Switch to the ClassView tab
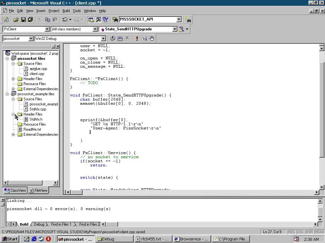This screenshot has width=325, height=243. click(x=15, y=190)
